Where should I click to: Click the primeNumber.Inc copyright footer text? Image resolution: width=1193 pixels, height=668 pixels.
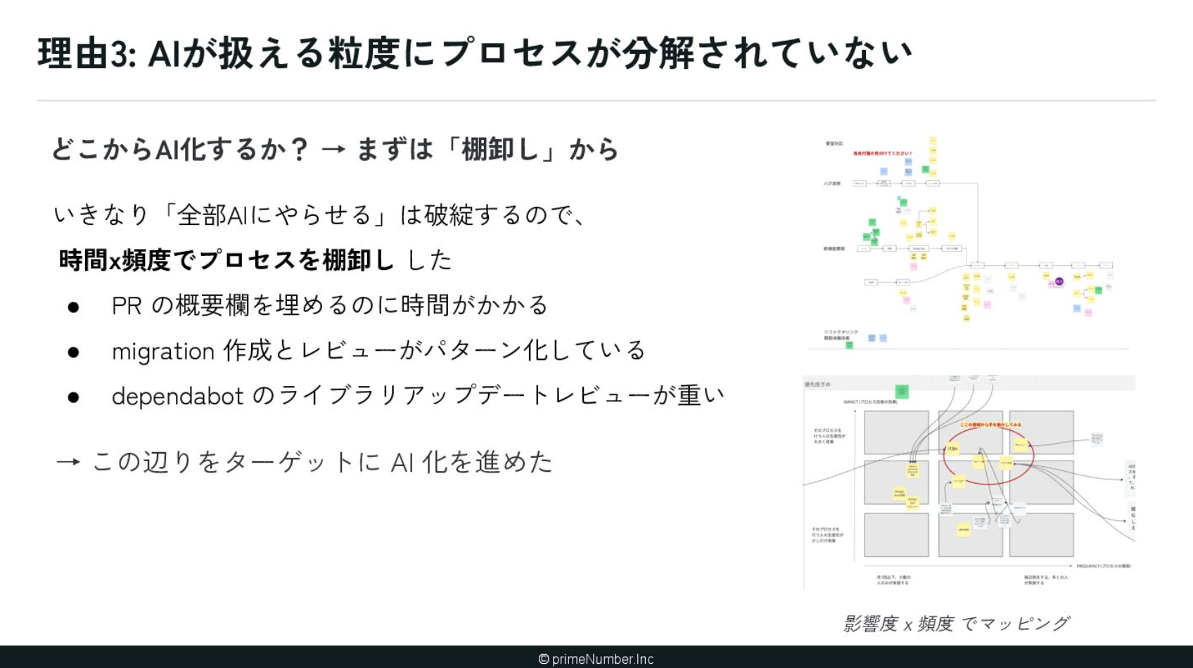(596, 659)
